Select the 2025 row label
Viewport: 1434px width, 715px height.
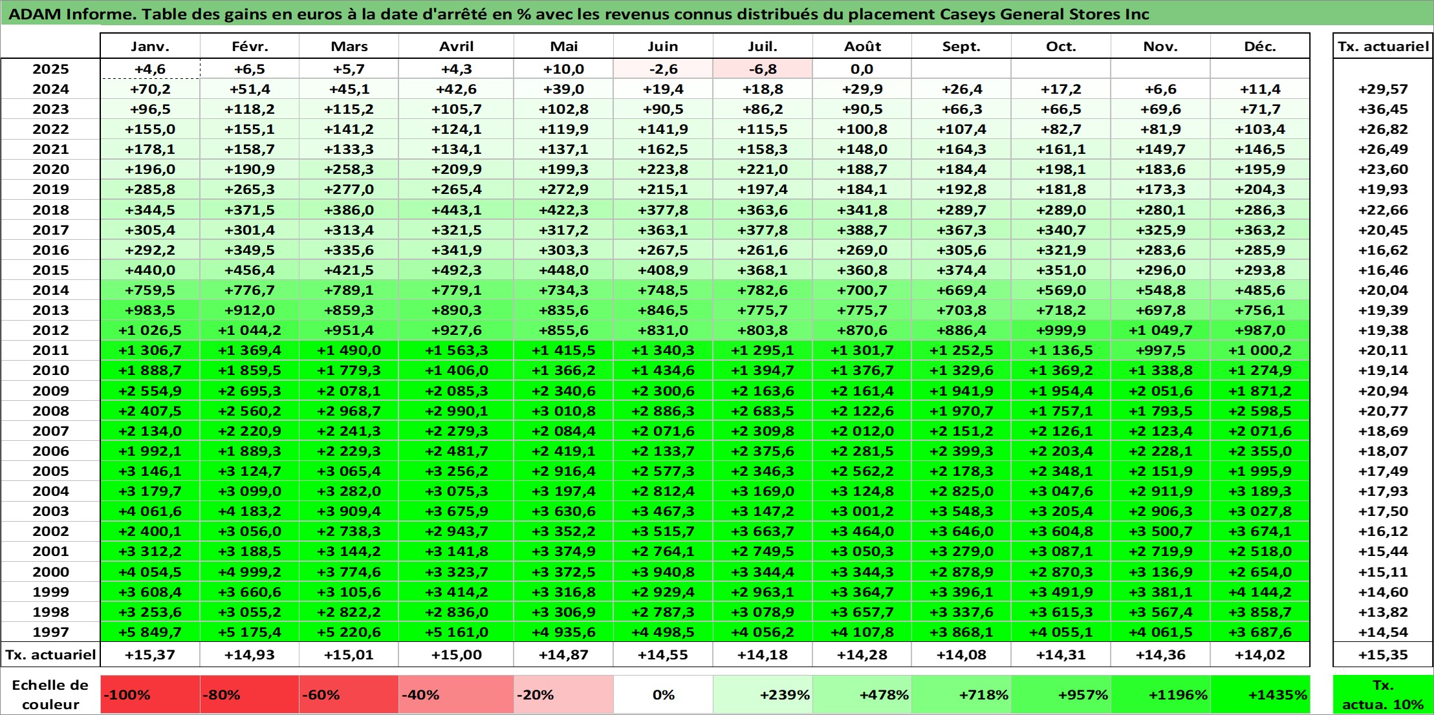[50, 69]
